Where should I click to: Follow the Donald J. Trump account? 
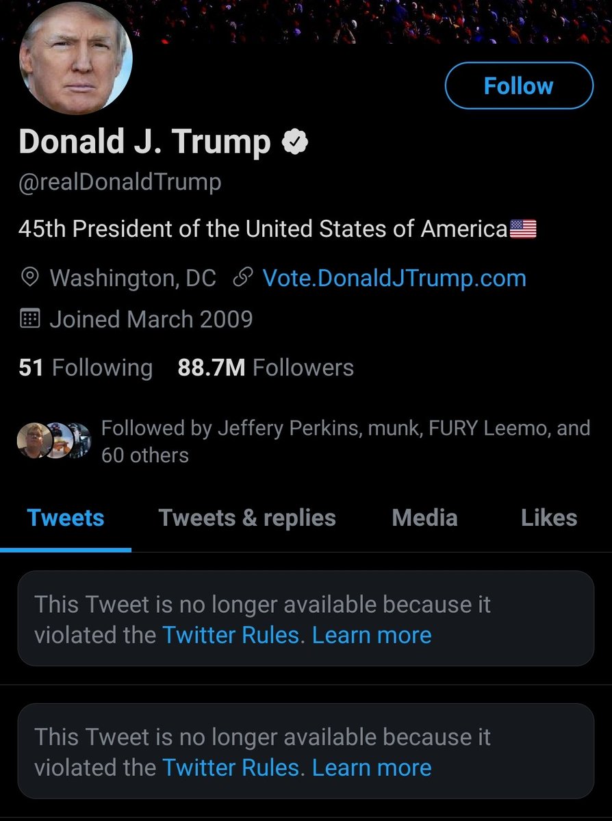(518, 86)
